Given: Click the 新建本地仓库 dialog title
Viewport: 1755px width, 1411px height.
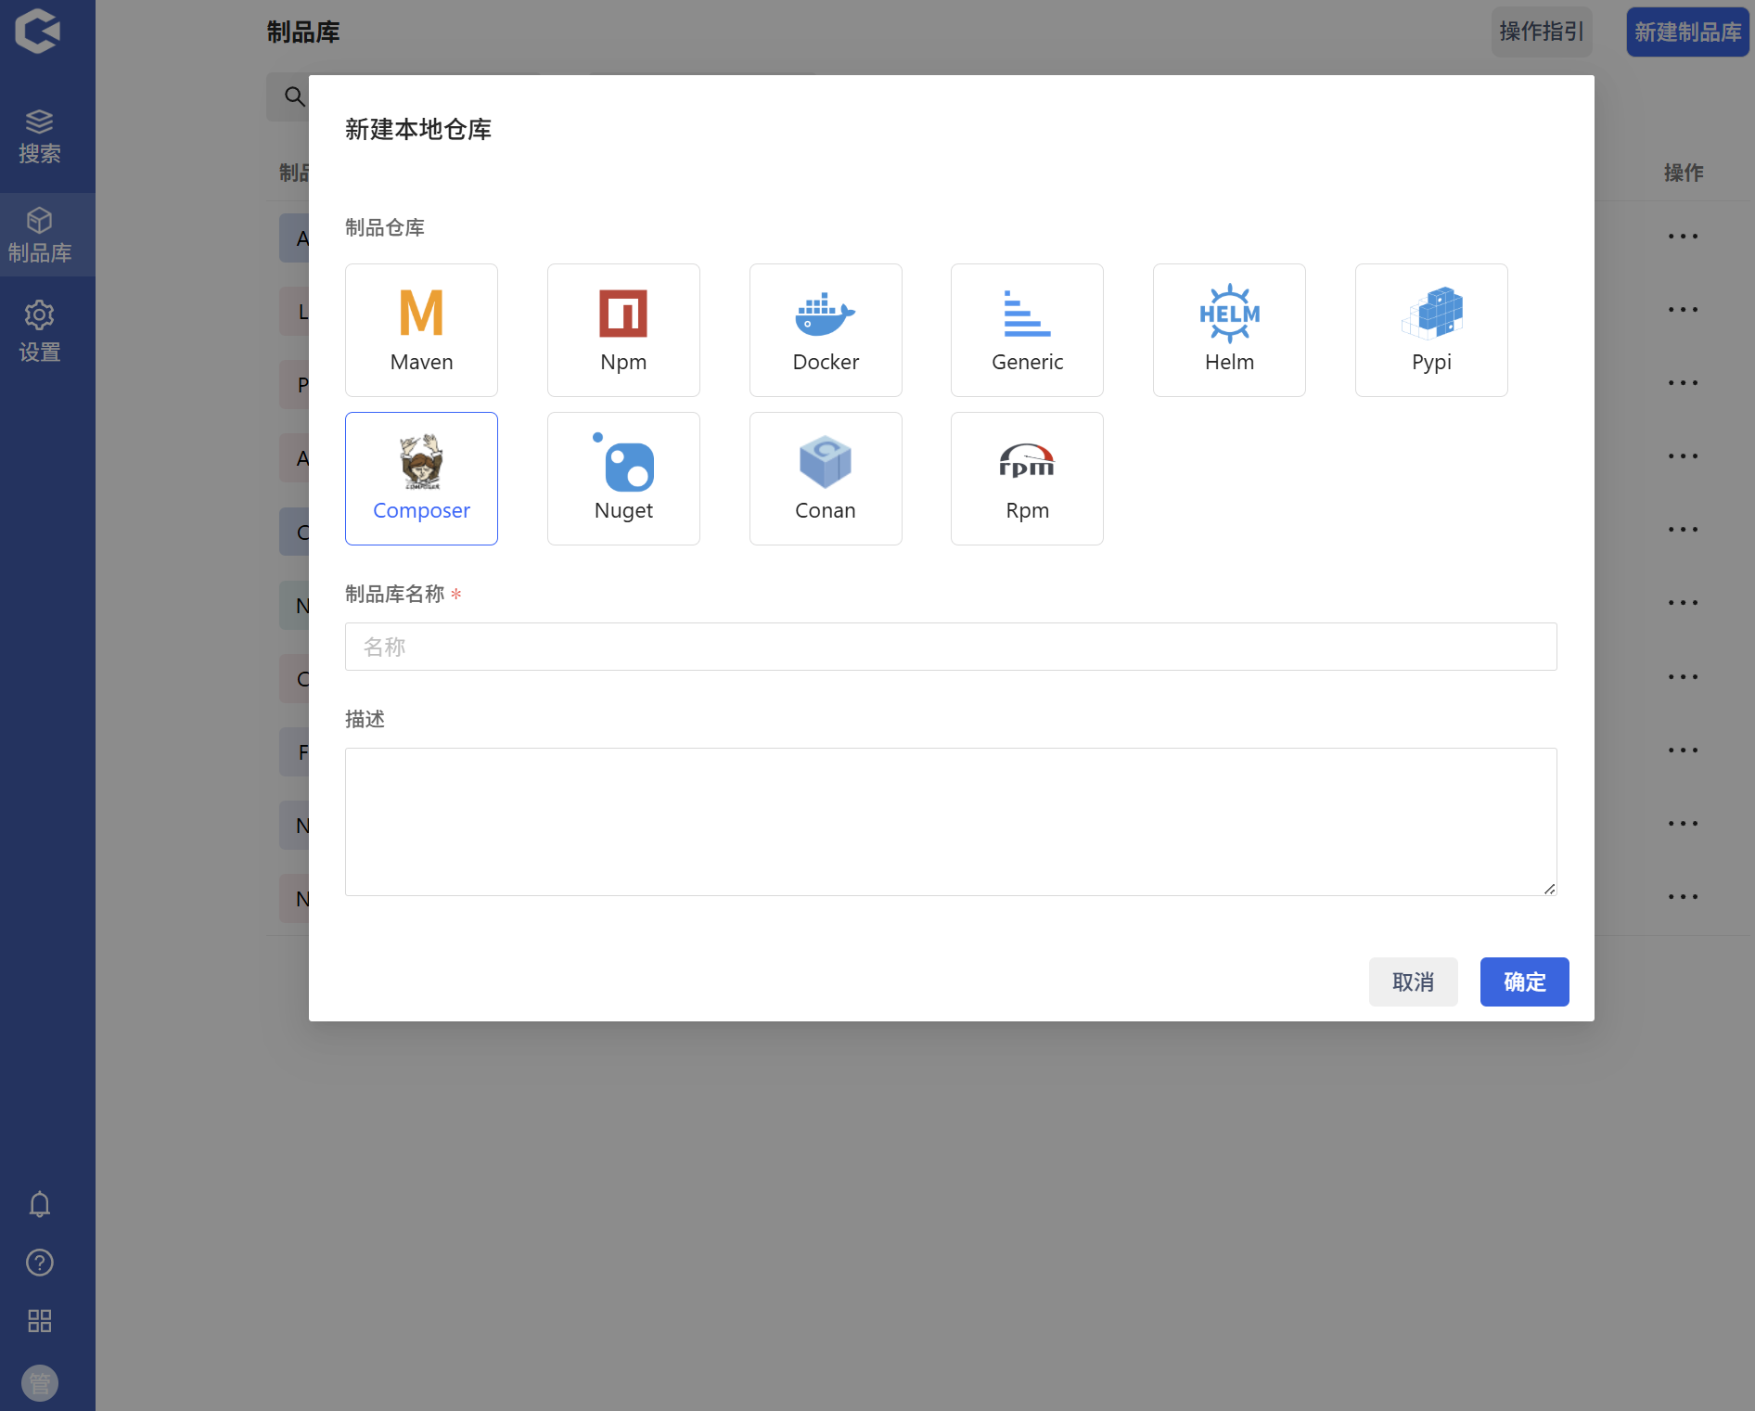Looking at the screenshot, I should point(418,129).
